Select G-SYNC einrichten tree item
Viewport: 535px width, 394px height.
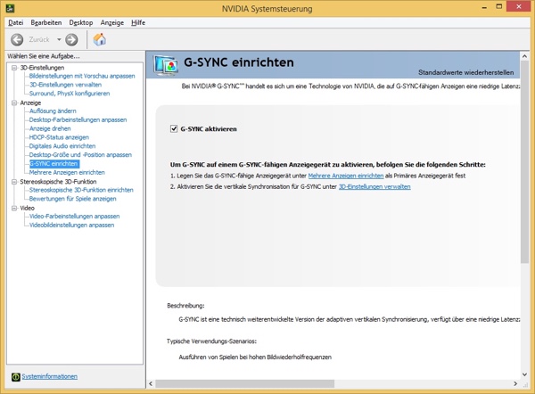(x=54, y=164)
